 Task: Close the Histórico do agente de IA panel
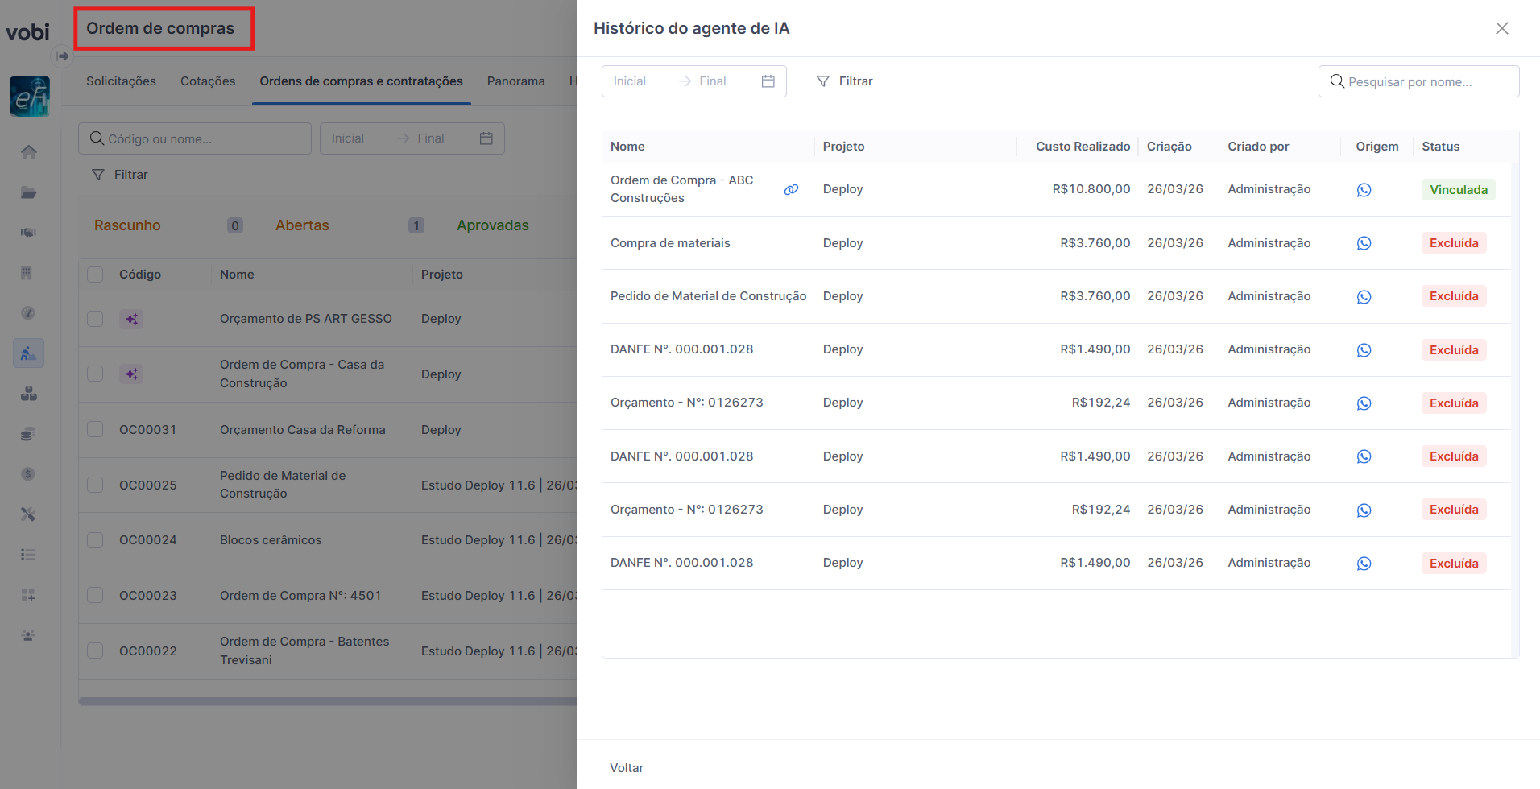[1502, 28]
